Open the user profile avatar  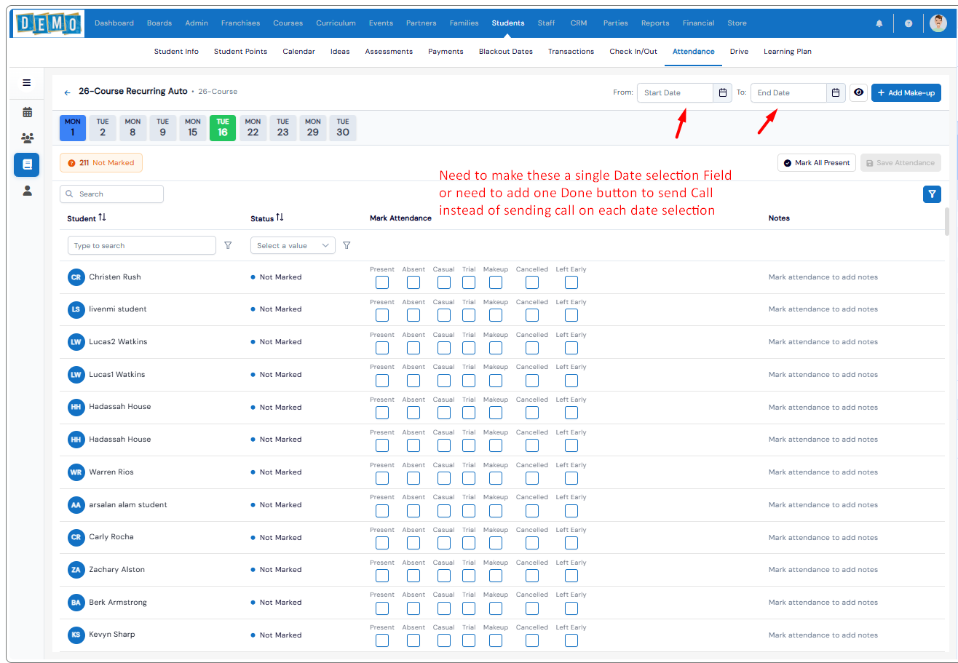[938, 23]
